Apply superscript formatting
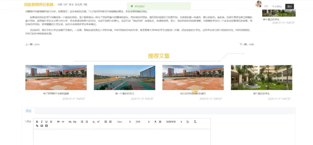313x145 pixels. [99, 122]
